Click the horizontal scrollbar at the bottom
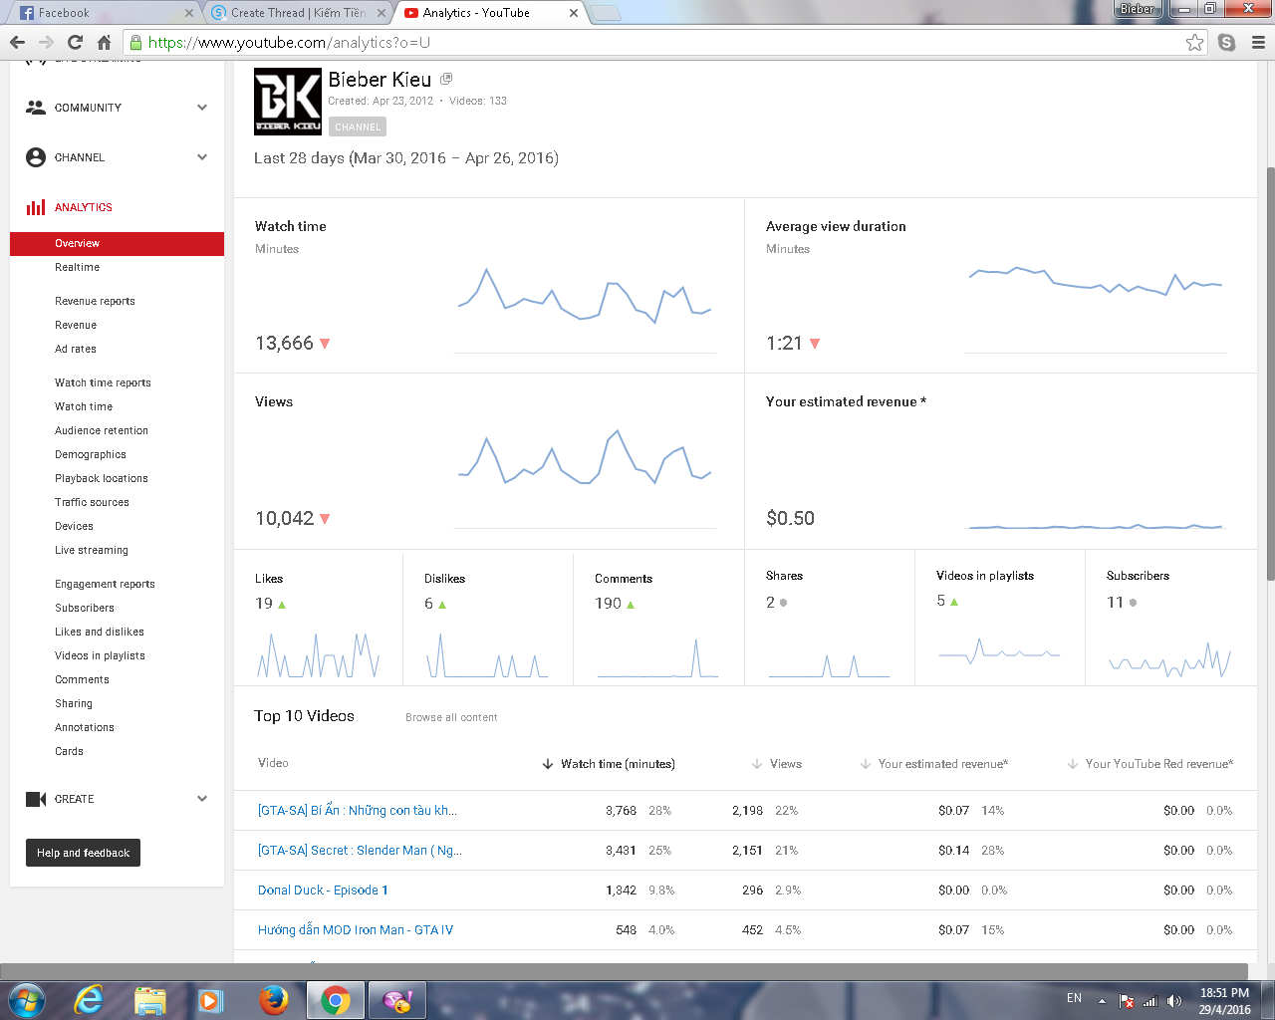The width and height of the screenshot is (1275, 1020). click(x=624, y=971)
